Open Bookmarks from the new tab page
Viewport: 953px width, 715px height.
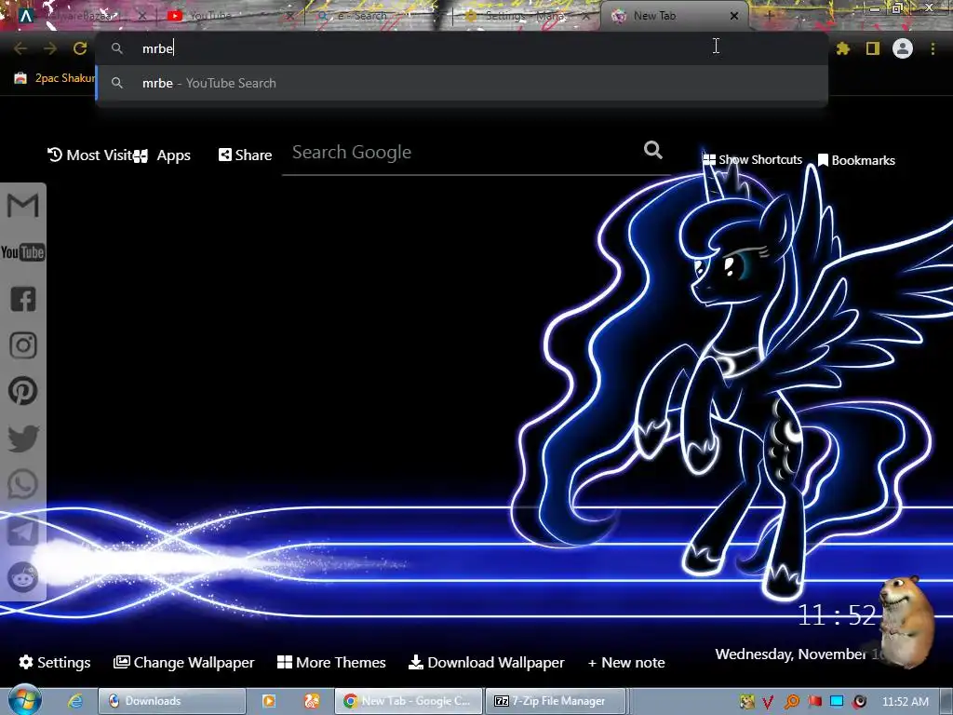click(x=856, y=160)
